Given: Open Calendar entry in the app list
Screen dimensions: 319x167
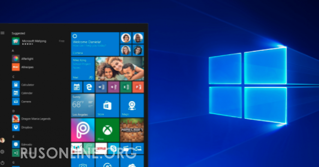Looking at the screenshot, I should pos(22,93).
